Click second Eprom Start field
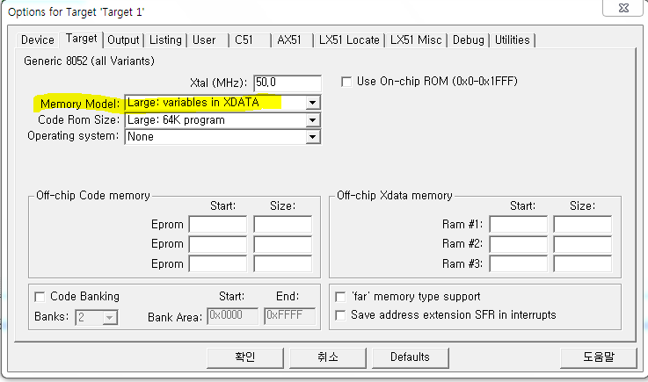 (x=218, y=244)
